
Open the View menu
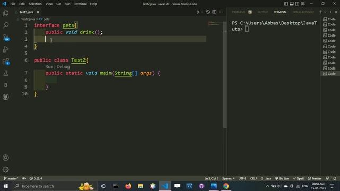[x=49, y=4]
